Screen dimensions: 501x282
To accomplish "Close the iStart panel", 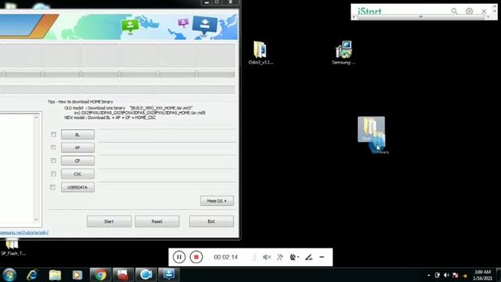I will [484, 11].
